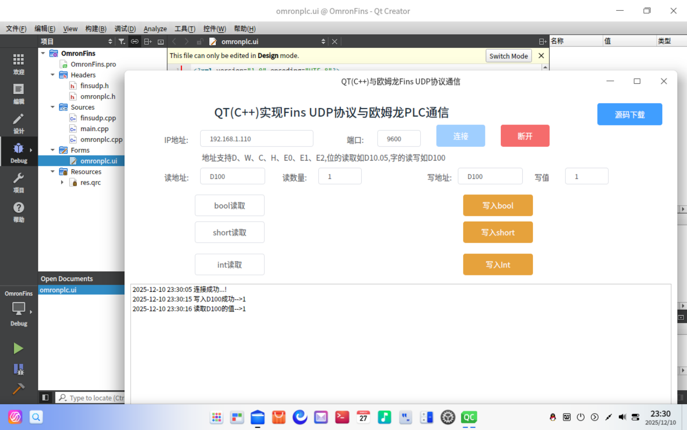Screen dimensions: 687x430
Task: Switch to the 编辑 (Edit) mode
Action: coord(19,94)
